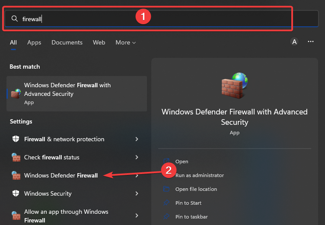Image resolution: width=325 pixels, height=225 pixels.
Task: Switch to the Documents tab
Action: (x=67, y=42)
